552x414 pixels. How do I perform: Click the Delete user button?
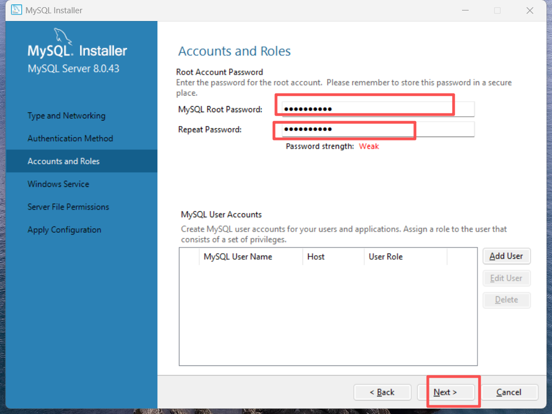506,300
